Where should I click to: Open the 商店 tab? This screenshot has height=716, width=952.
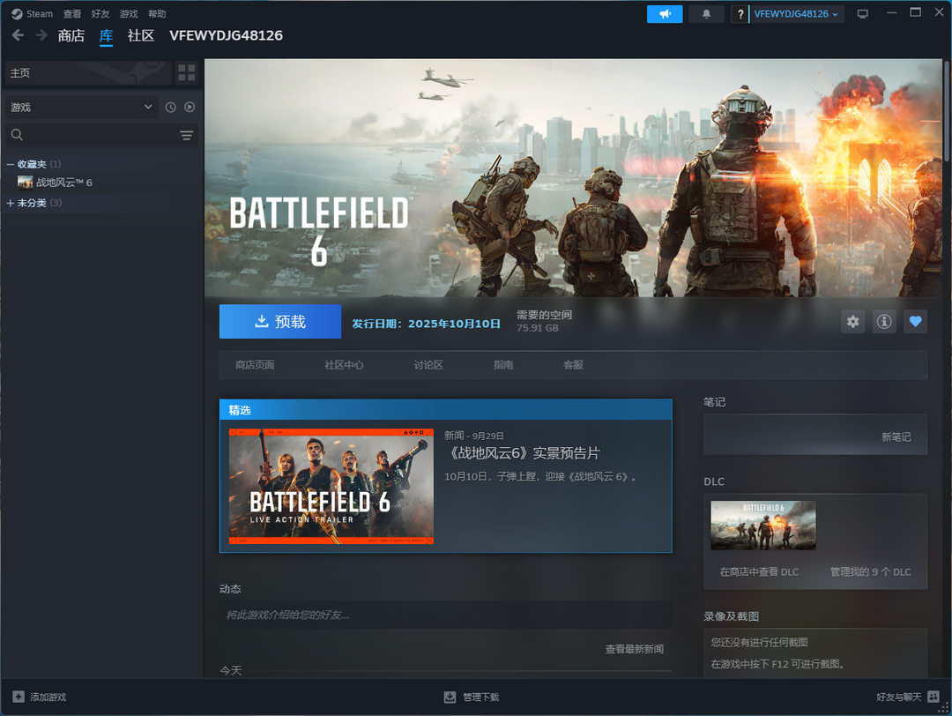point(71,36)
